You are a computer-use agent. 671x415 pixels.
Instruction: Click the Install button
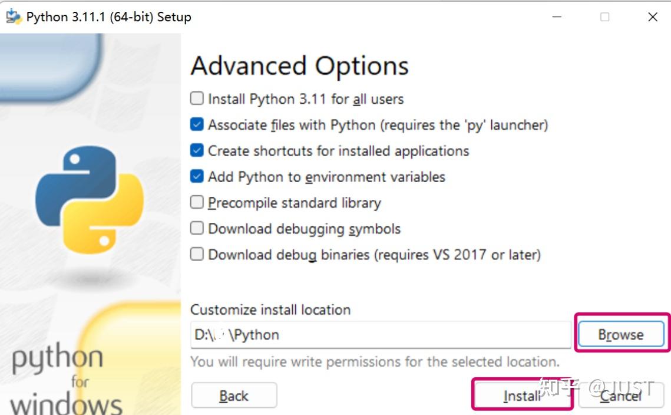tap(521, 396)
